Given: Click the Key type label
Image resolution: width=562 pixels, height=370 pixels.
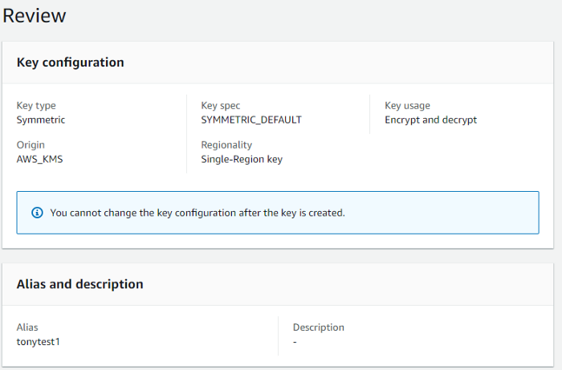Looking at the screenshot, I should pyautogui.click(x=36, y=105).
